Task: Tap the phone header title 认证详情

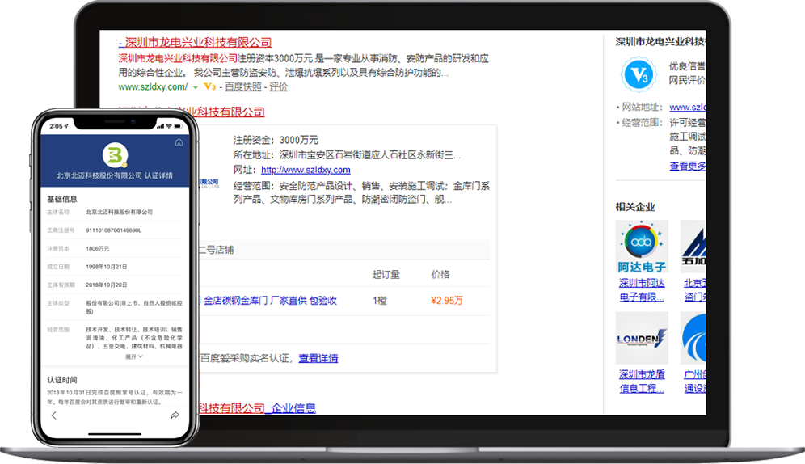Action: [x=158, y=175]
